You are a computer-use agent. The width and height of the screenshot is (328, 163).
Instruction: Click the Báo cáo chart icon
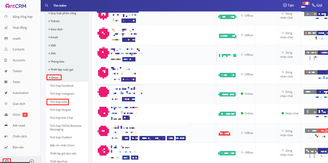point(6,147)
